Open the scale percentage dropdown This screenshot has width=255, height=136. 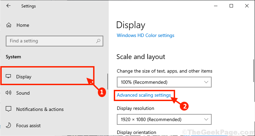164,82
